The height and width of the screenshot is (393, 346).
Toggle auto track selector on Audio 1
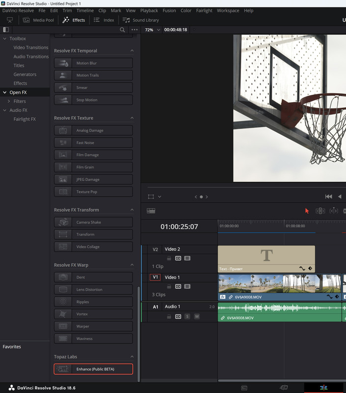click(178, 316)
